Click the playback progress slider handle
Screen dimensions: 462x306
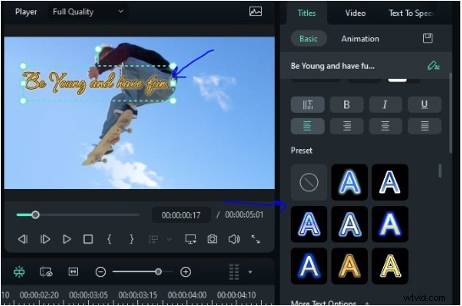[x=36, y=214]
